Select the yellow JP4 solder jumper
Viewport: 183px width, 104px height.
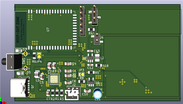point(39,55)
